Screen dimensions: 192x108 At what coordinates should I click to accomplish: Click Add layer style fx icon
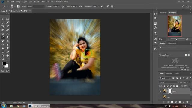coord(168,102)
